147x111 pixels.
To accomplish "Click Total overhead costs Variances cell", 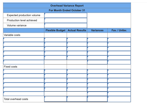I will pos(97,99).
